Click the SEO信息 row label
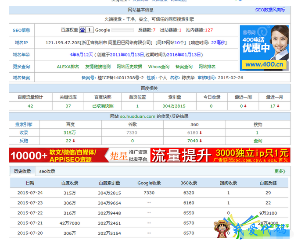The height and width of the screenshot is (240, 294). pyautogui.click(x=22, y=30)
